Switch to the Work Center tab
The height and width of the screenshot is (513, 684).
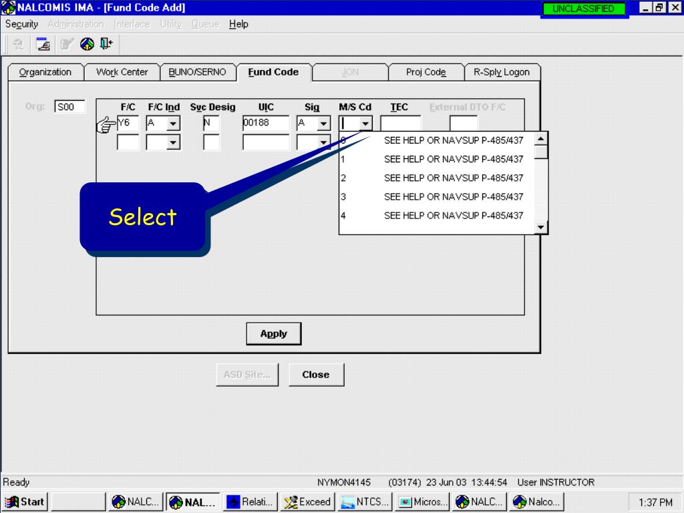pos(122,72)
